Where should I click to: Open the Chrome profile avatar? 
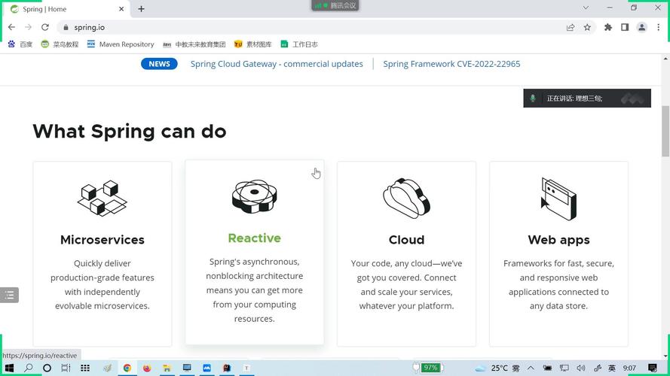pos(641,27)
